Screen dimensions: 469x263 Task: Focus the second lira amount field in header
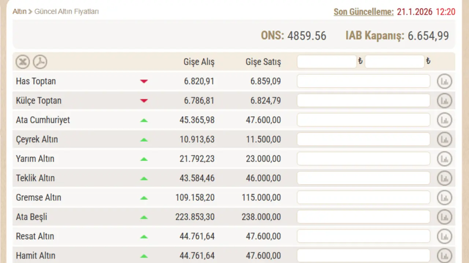click(x=394, y=62)
